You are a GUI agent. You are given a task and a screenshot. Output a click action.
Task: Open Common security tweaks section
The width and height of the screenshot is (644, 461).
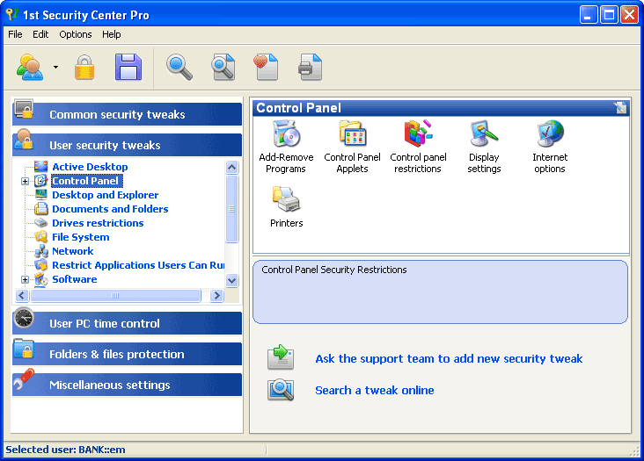click(x=127, y=114)
